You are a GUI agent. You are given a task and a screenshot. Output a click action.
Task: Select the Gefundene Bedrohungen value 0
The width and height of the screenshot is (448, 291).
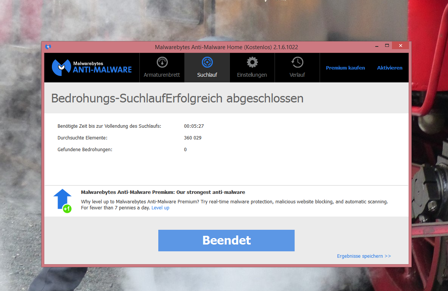coord(185,149)
